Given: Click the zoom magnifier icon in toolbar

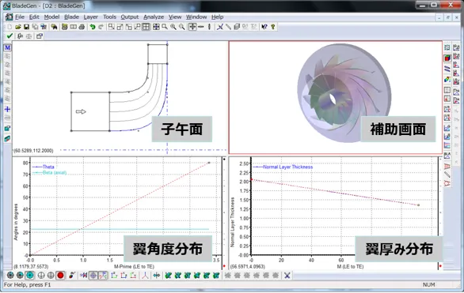Looking at the screenshot, I should pos(165,27).
